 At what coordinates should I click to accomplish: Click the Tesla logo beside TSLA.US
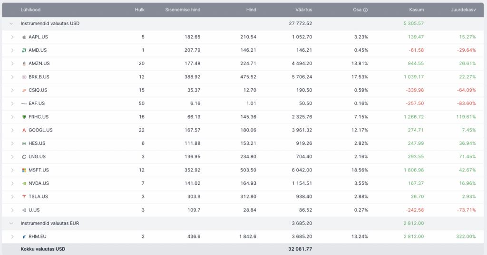(24, 197)
